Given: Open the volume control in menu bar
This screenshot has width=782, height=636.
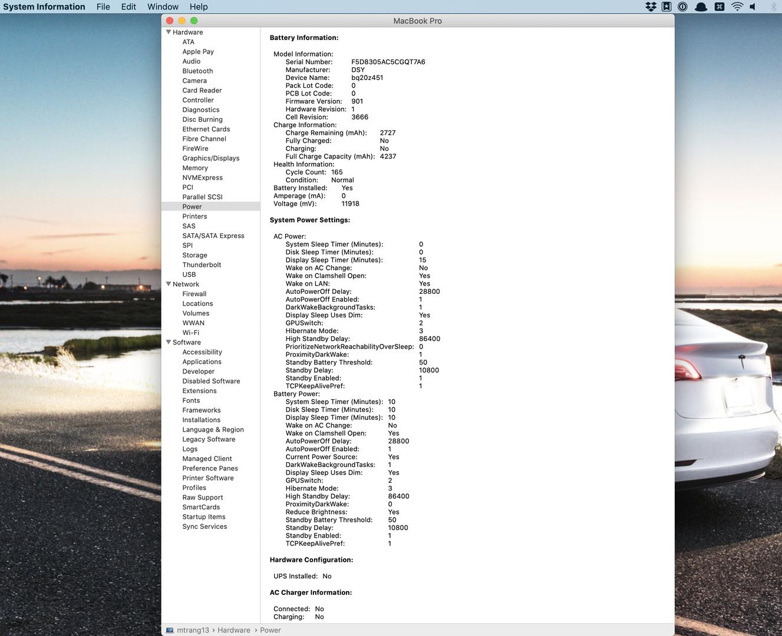Looking at the screenshot, I should click(x=753, y=6).
